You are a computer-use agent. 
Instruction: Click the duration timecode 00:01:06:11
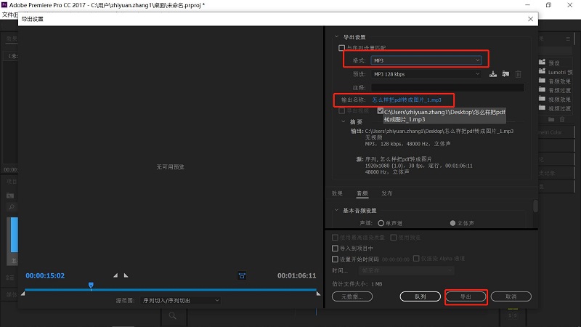(297, 275)
